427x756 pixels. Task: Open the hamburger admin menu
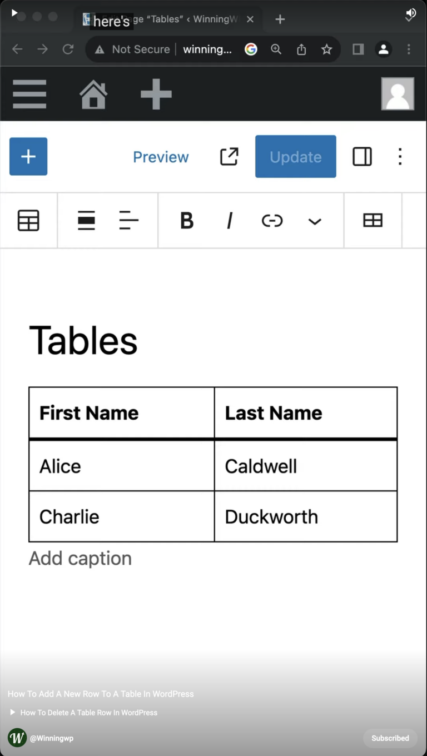click(29, 93)
